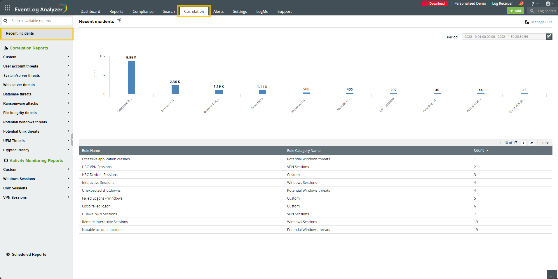The height and width of the screenshot is (279, 558).
Task: Go to the Compliance tab
Action: (x=143, y=11)
